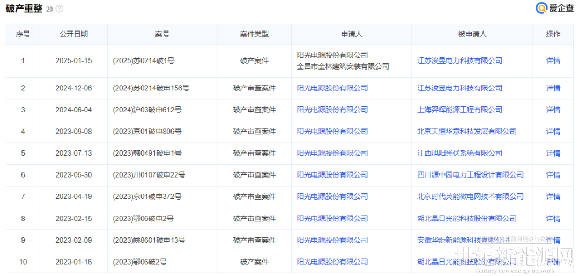Click the date 2024-12-06
The width and height of the screenshot is (579, 276).
click(x=73, y=88)
